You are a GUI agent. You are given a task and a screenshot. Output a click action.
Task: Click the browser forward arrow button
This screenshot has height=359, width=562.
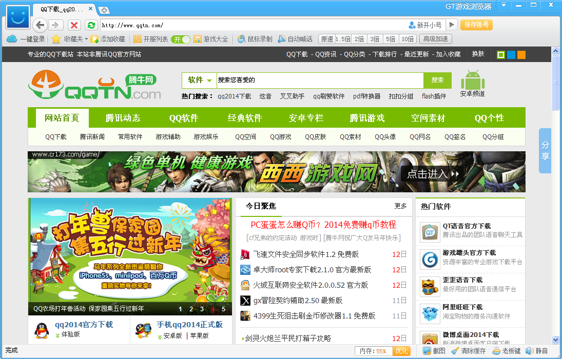55,25
